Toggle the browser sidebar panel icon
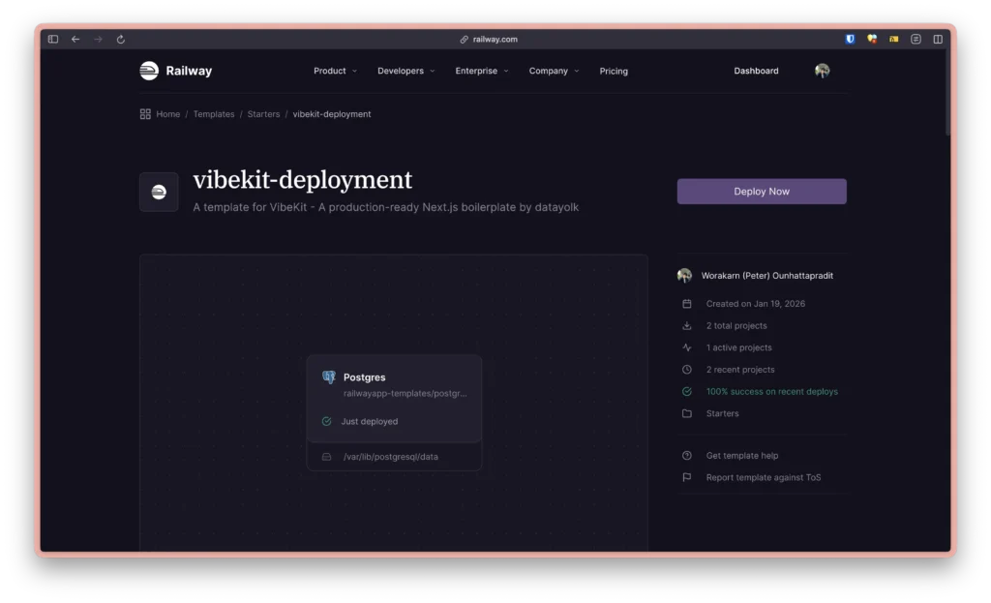Screen dimensions: 991x603 click(52, 39)
